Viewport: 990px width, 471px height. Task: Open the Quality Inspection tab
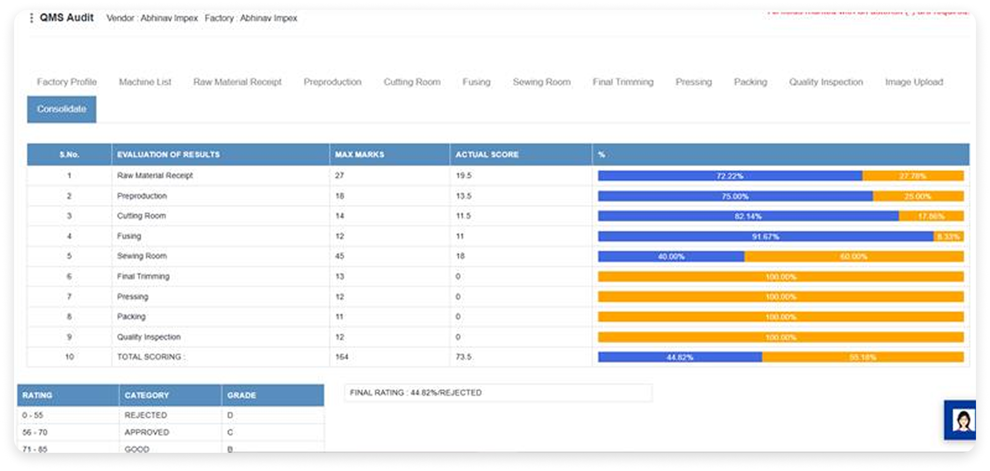[x=826, y=82]
